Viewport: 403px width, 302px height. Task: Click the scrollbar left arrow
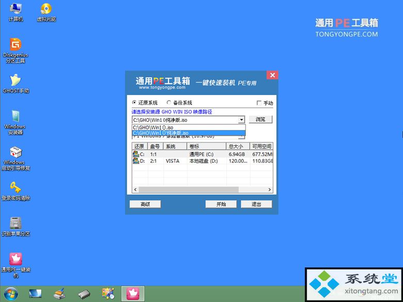click(x=135, y=189)
